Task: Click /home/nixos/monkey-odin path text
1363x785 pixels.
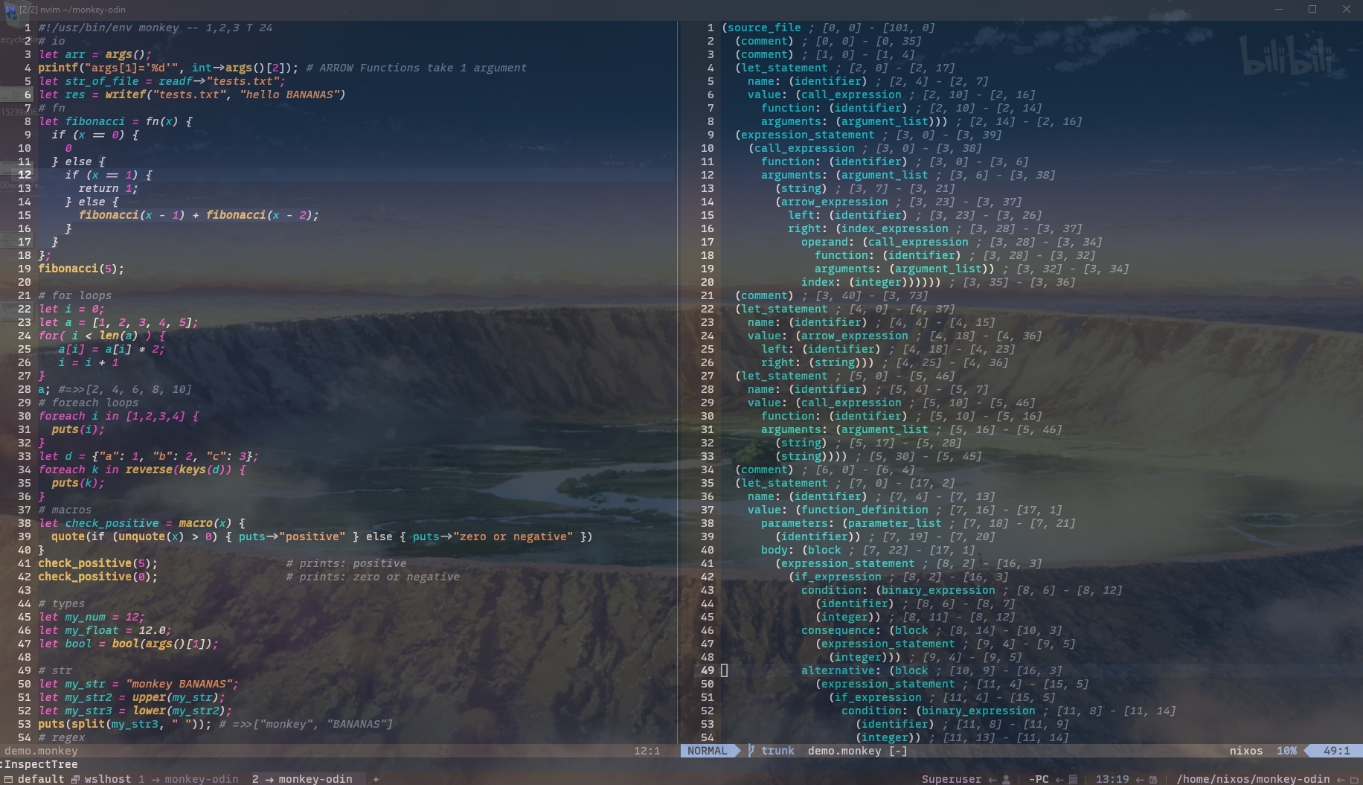Action: coord(1253,779)
